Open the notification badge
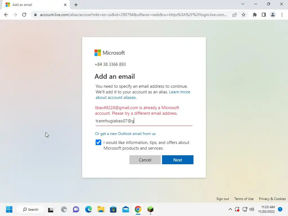This screenshot has height=216, width=288. [x=280, y=209]
